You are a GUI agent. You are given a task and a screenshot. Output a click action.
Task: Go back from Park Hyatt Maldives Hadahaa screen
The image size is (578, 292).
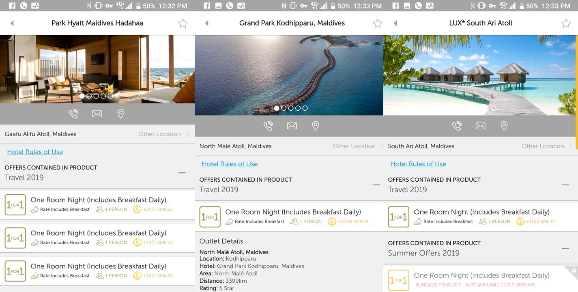(x=12, y=23)
